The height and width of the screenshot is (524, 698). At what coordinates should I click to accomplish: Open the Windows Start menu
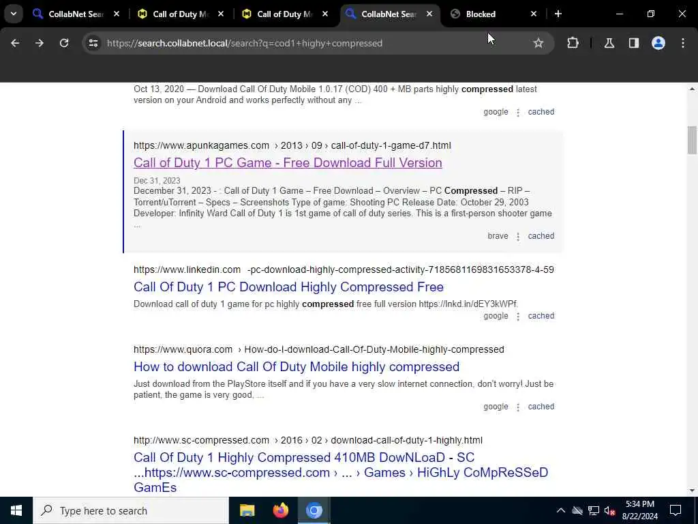[16, 510]
